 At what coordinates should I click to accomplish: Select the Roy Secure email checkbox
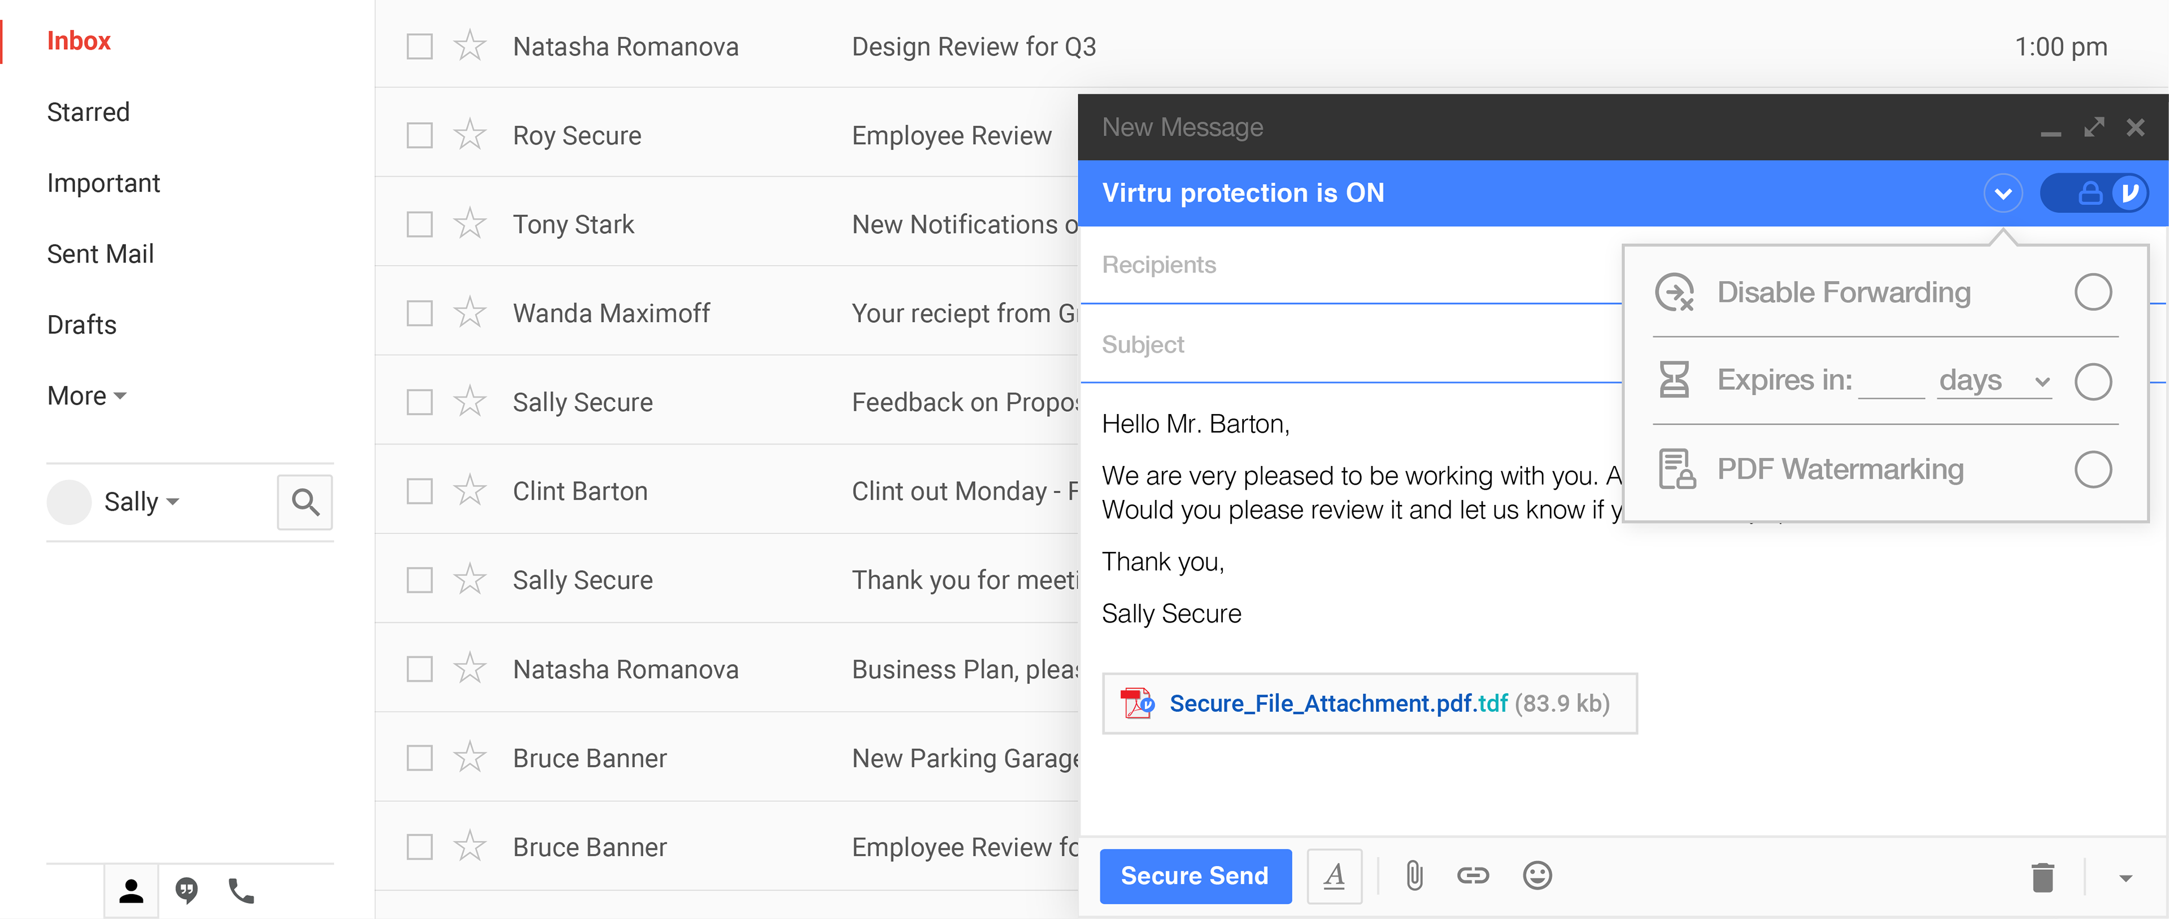tap(419, 136)
